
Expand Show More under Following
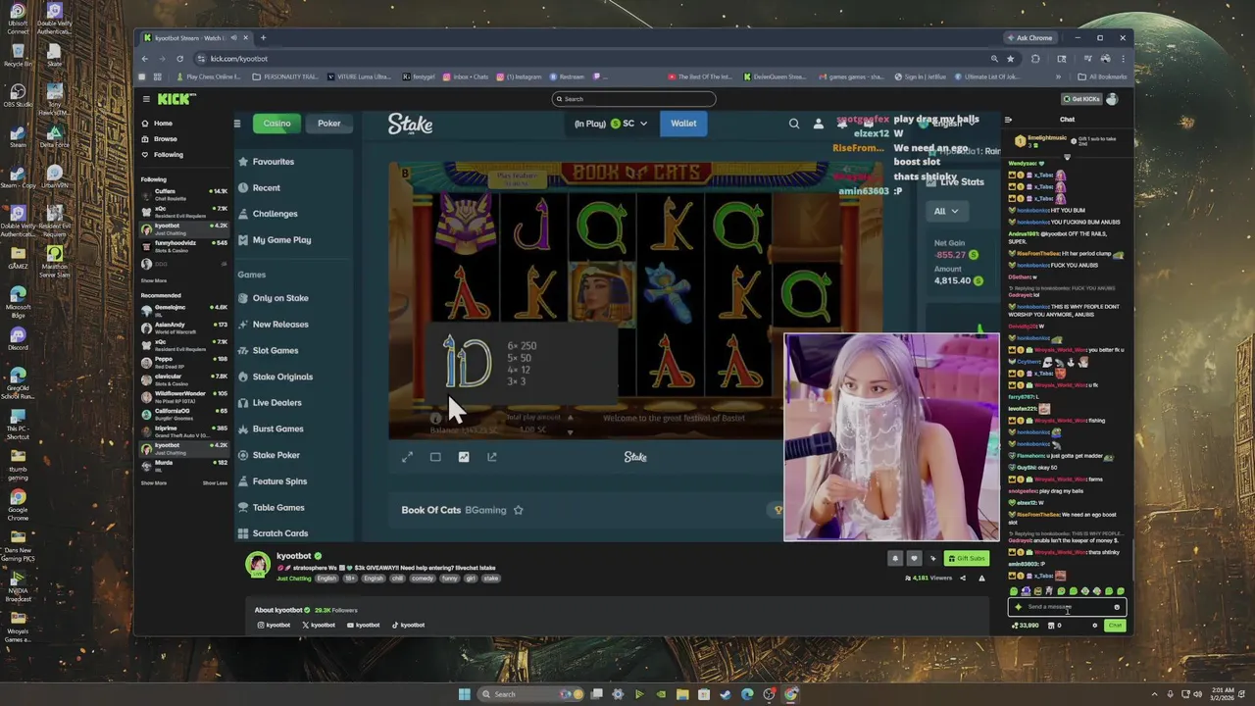[154, 281]
